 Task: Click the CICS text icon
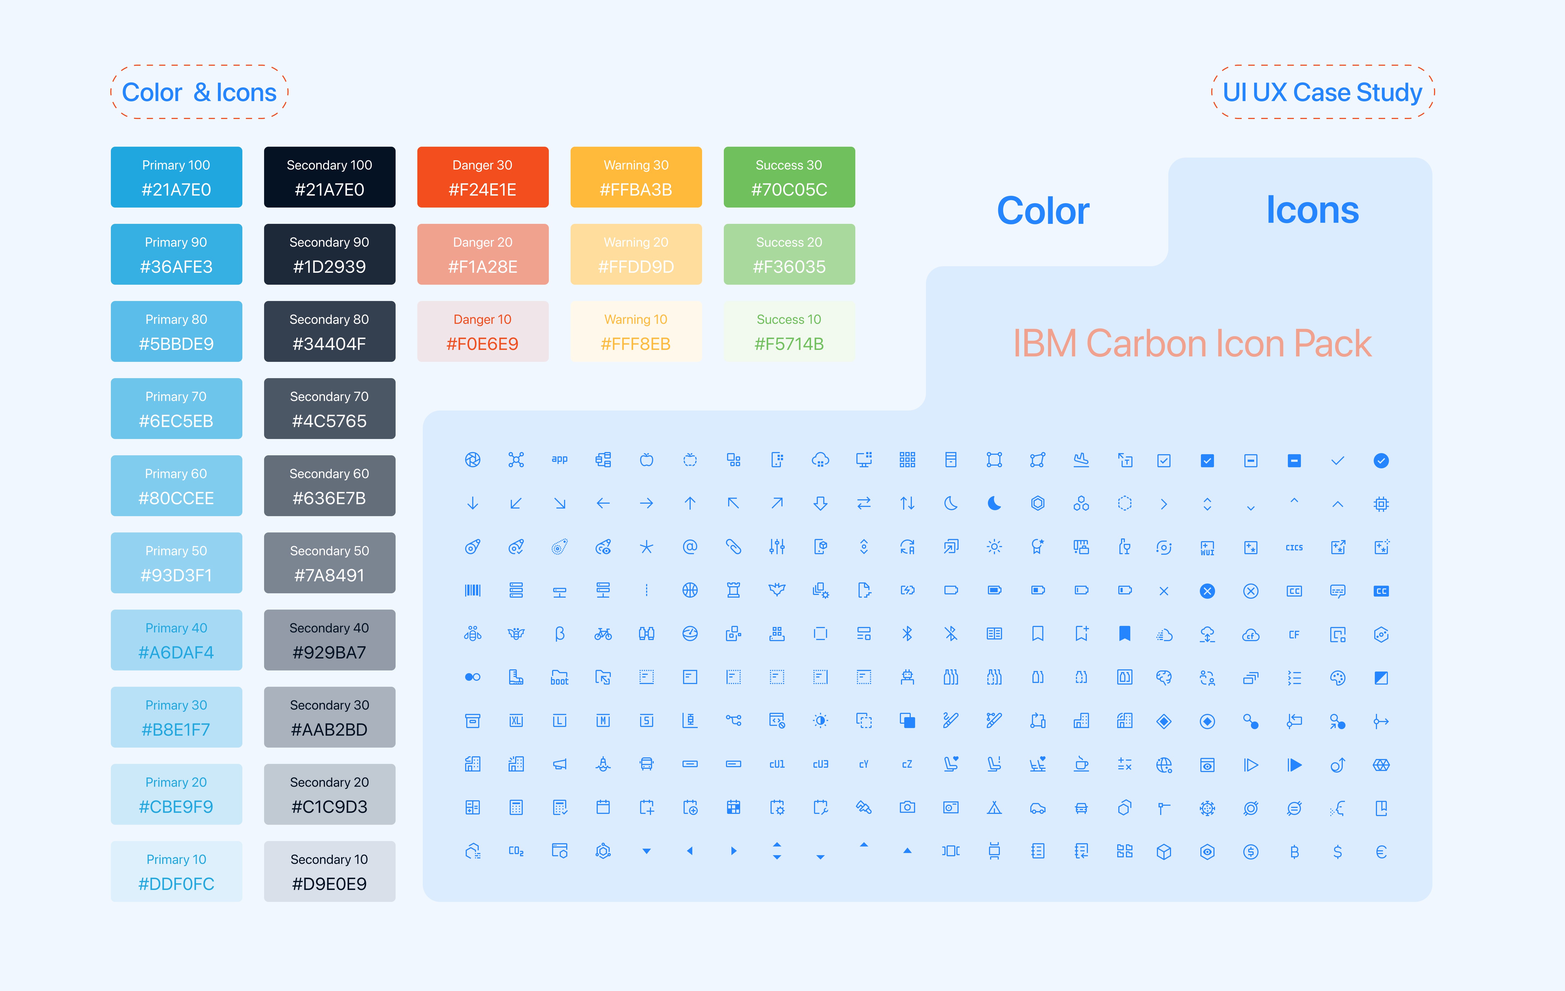click(x=1295, y=548)
